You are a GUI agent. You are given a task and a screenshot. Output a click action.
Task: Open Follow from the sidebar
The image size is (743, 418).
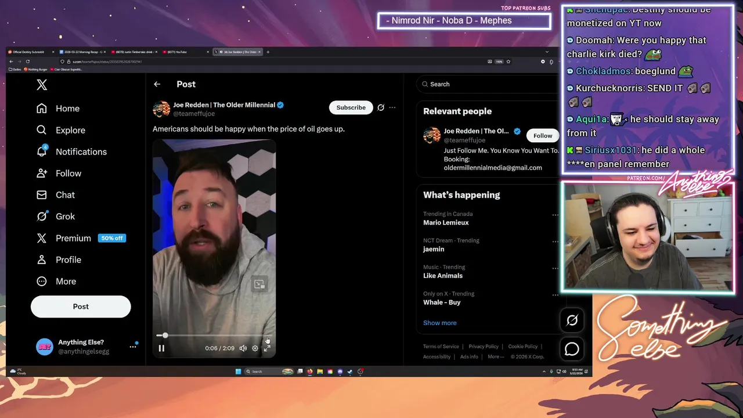click(59, 173)
